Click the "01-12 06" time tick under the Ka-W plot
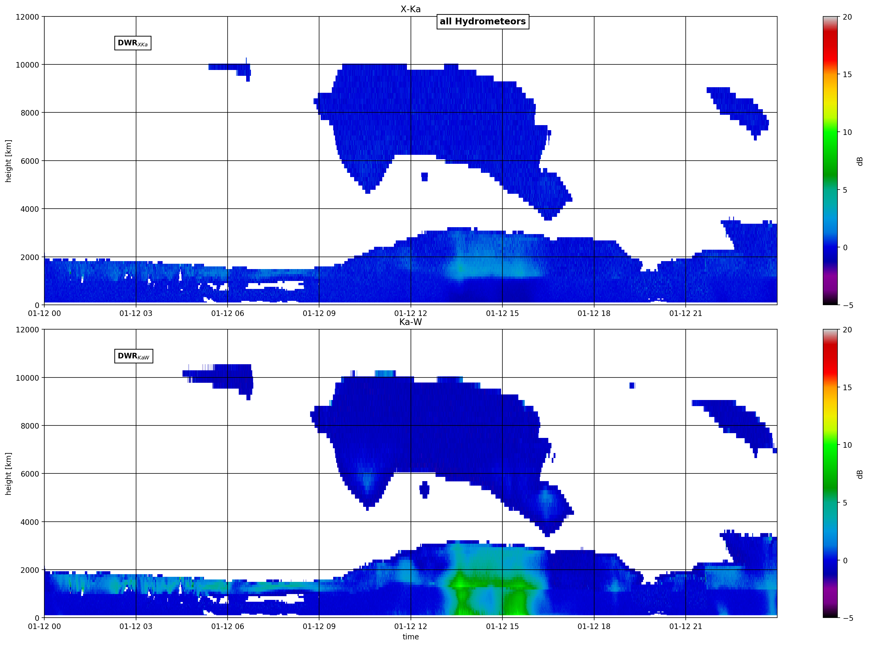 tap(227, 626)
